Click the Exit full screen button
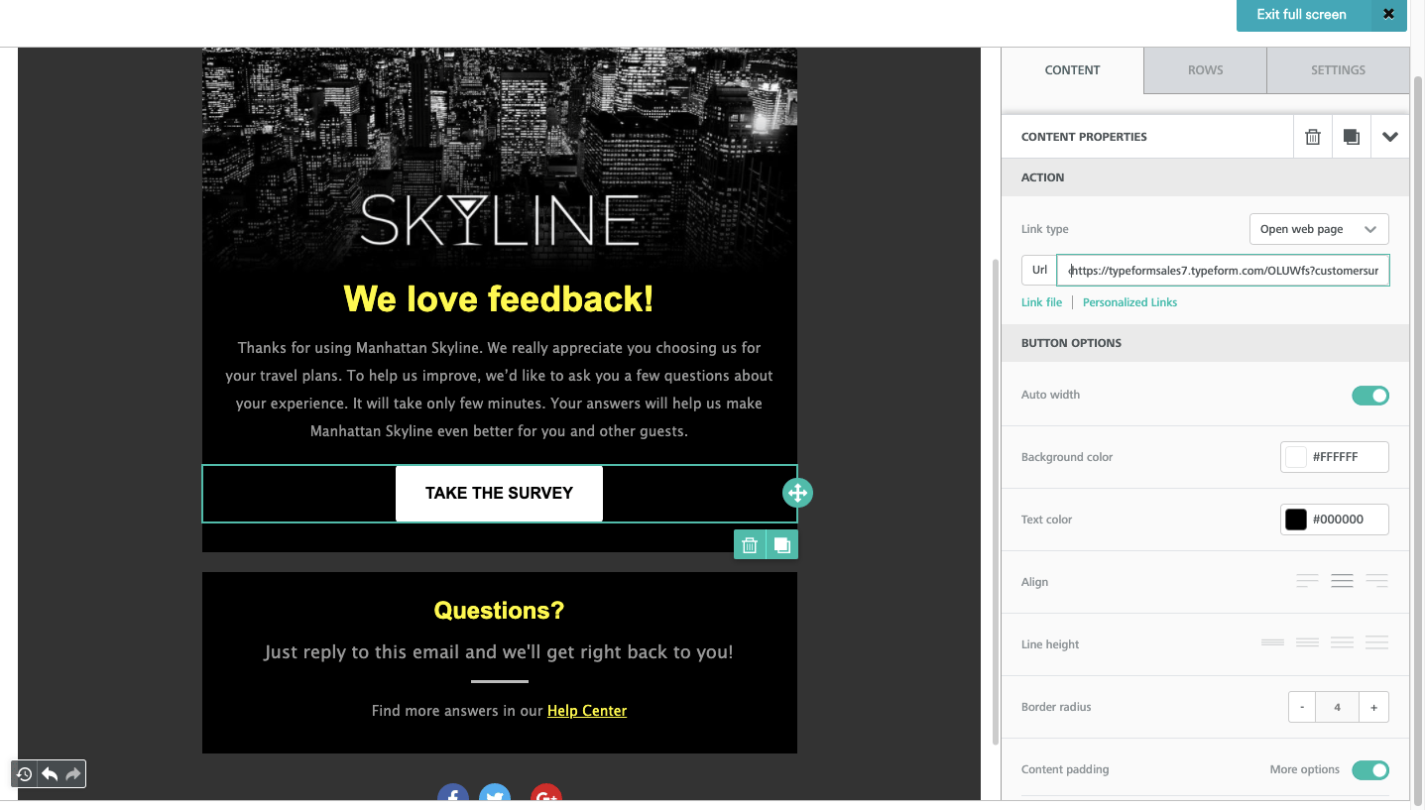Screen dimensions: 1425x810 click(x=1301, y=15)
